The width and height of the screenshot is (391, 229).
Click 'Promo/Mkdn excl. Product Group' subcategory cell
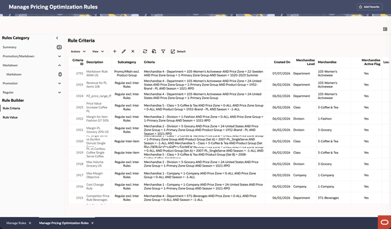(x=127, y=73)
